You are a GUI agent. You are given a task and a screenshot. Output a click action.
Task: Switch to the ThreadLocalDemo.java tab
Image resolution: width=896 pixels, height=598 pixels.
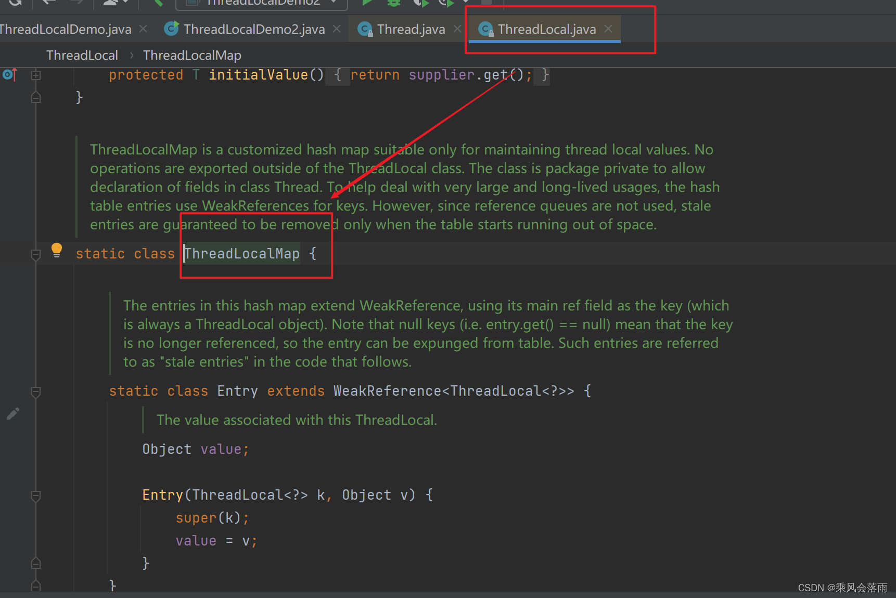click(x=65, y=29)
